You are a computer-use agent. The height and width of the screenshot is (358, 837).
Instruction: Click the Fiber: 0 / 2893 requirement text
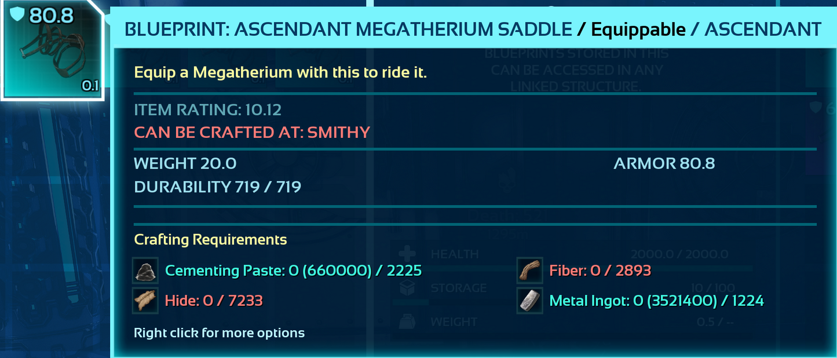[x=600, y=271]
